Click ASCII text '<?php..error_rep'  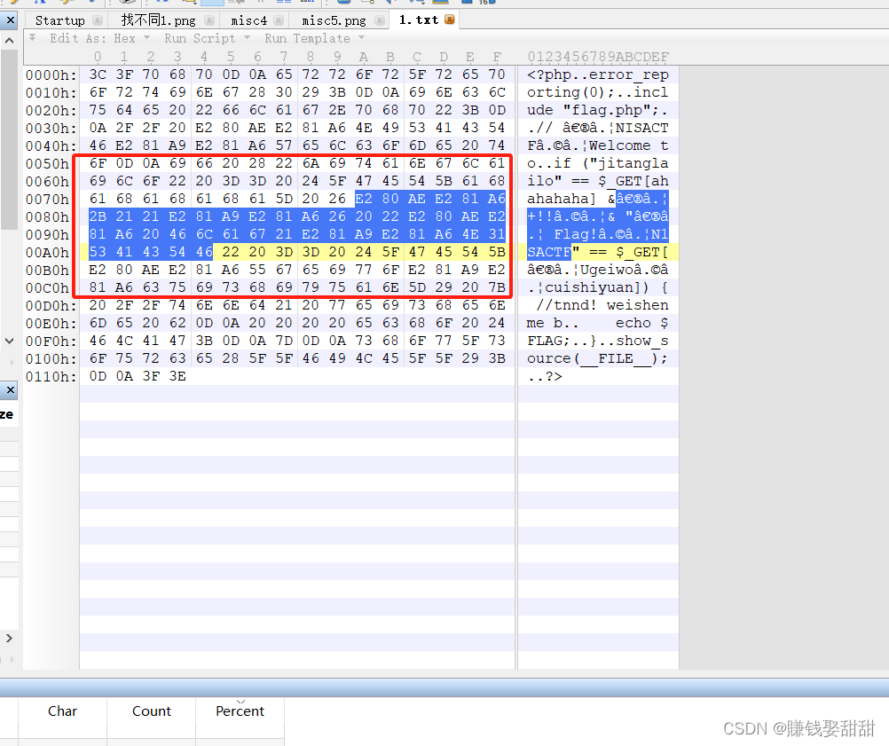click(598, 75)
